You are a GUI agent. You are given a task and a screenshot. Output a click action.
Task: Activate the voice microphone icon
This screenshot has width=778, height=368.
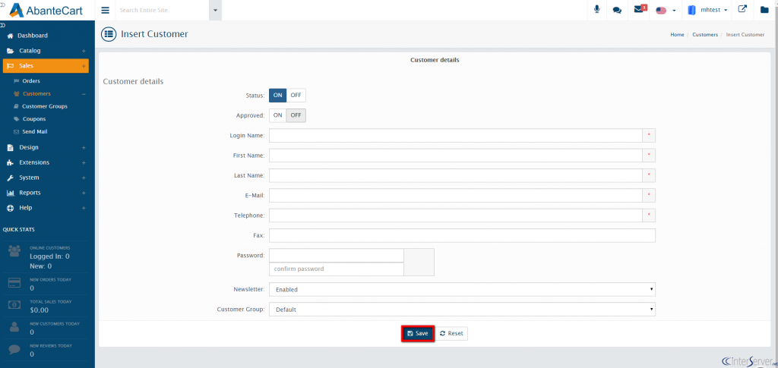597,9
